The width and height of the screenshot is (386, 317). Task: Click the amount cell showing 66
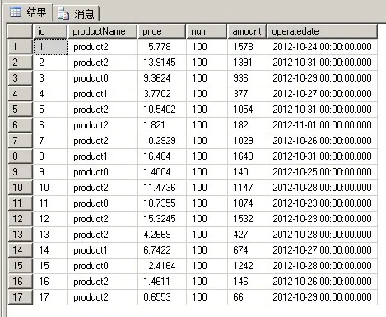247,297
